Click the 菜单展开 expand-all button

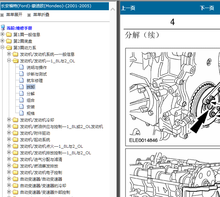[x=14, y=15]
